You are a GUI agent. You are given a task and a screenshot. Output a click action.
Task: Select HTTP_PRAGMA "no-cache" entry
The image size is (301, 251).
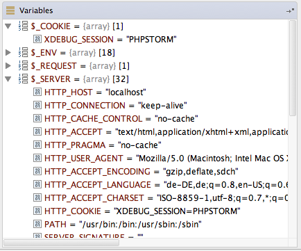pyautogui.click(x=103, y=145)
